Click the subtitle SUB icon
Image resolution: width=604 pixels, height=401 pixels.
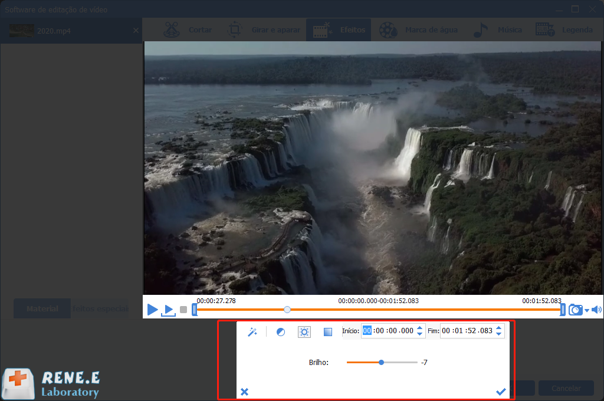(544, 29)
